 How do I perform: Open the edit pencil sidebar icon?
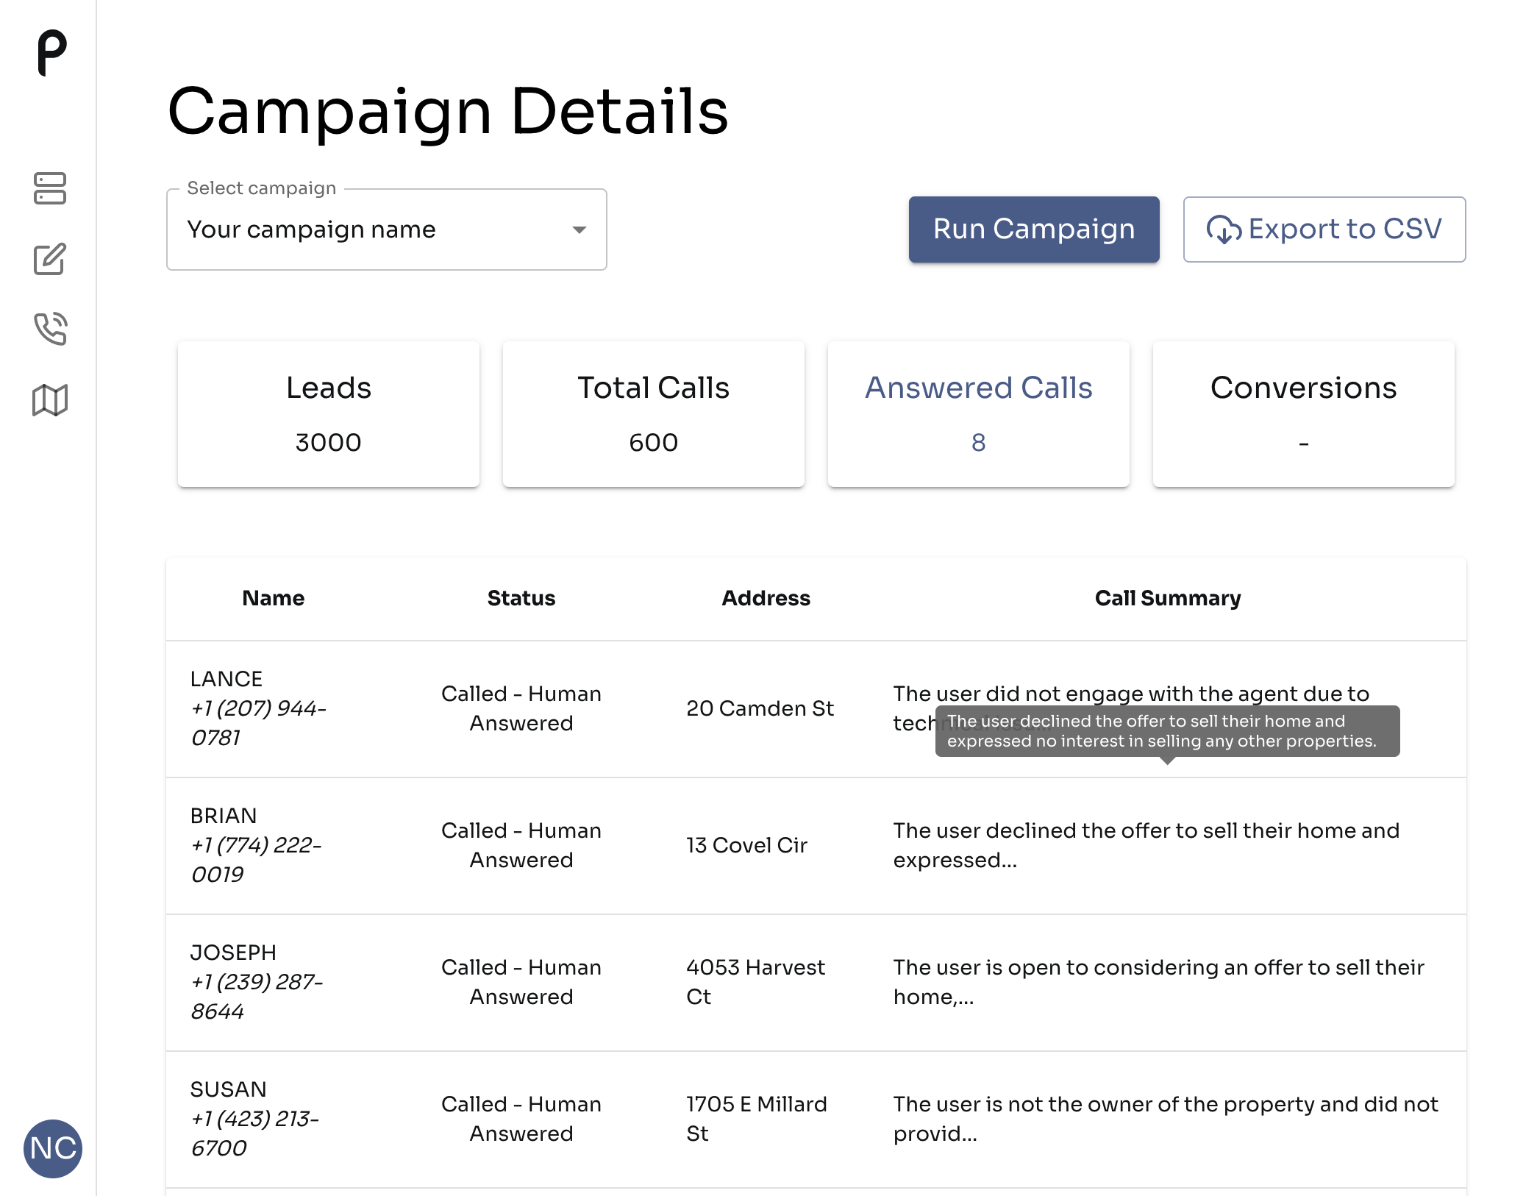click(50, 259)
